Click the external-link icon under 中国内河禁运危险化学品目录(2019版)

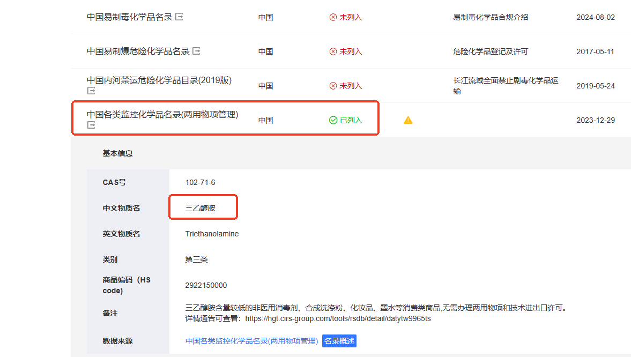click(91, 91)
